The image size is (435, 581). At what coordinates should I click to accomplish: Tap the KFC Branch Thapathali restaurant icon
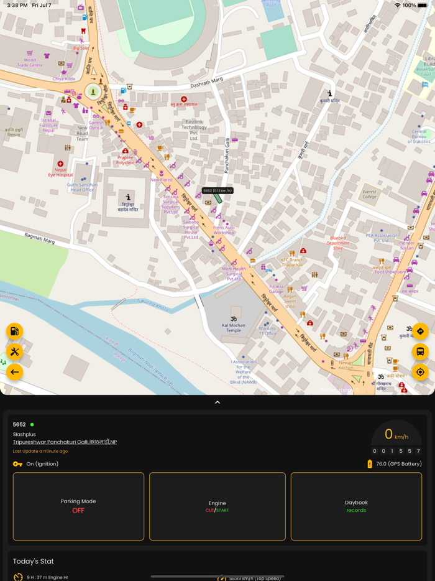291,253
